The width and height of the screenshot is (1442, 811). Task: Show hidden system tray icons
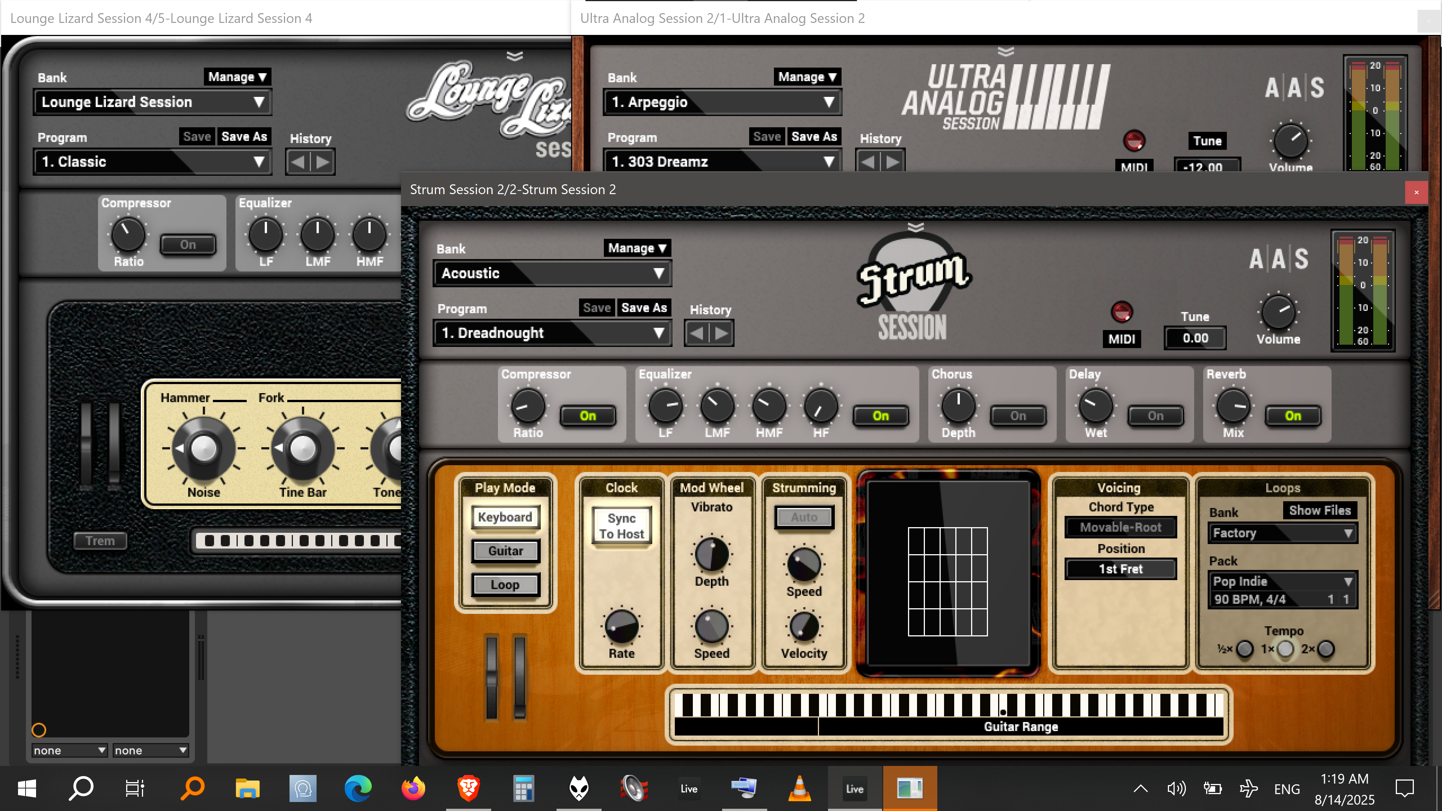click(1140, 788)
